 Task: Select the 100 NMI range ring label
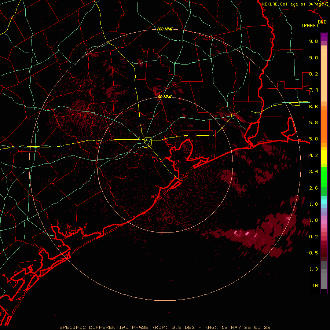coord(165,29)
